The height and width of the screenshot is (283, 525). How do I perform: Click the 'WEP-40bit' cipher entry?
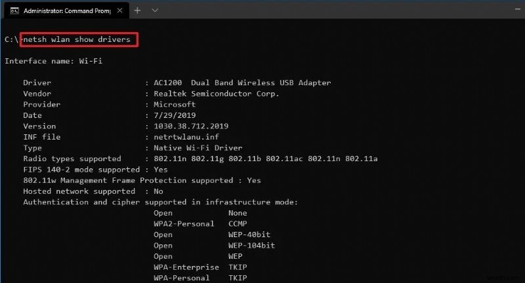(249, 235)
